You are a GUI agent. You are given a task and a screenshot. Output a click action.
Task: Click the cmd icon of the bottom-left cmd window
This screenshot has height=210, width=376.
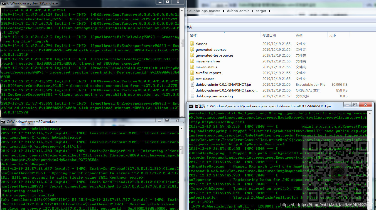(3, 122)
